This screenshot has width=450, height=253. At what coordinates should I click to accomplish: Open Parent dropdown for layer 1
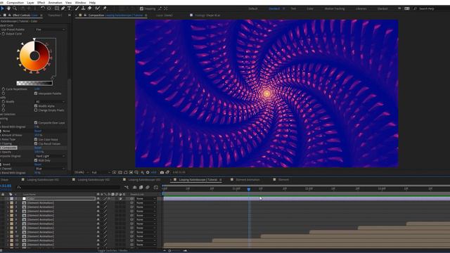[x=146, y=198]
